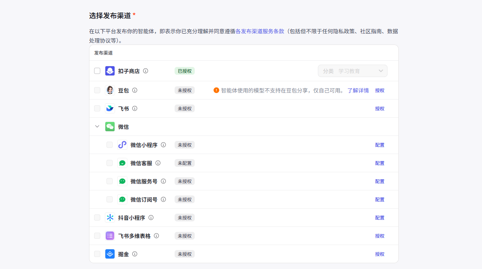Check the 扣子商店 checkbox
Screen dimensions: 482x269
coord(97,71)
